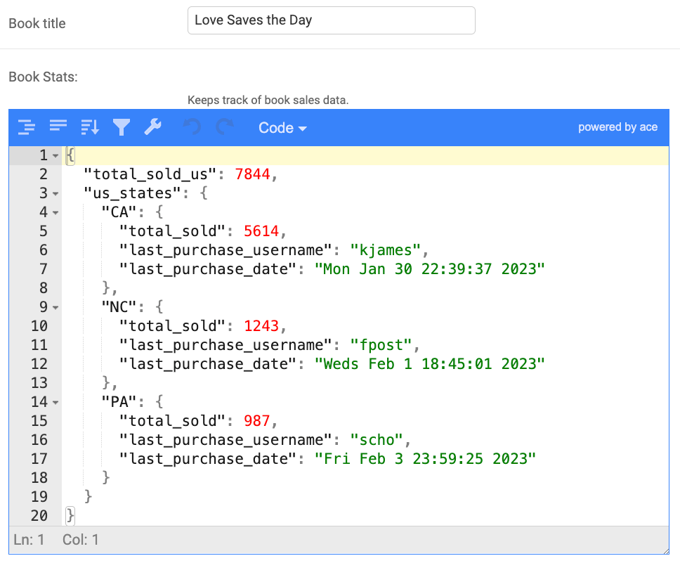Fold the "us_states" block on line 3
Viewport: 680px width, 563px height.
(x=55, y=193)
